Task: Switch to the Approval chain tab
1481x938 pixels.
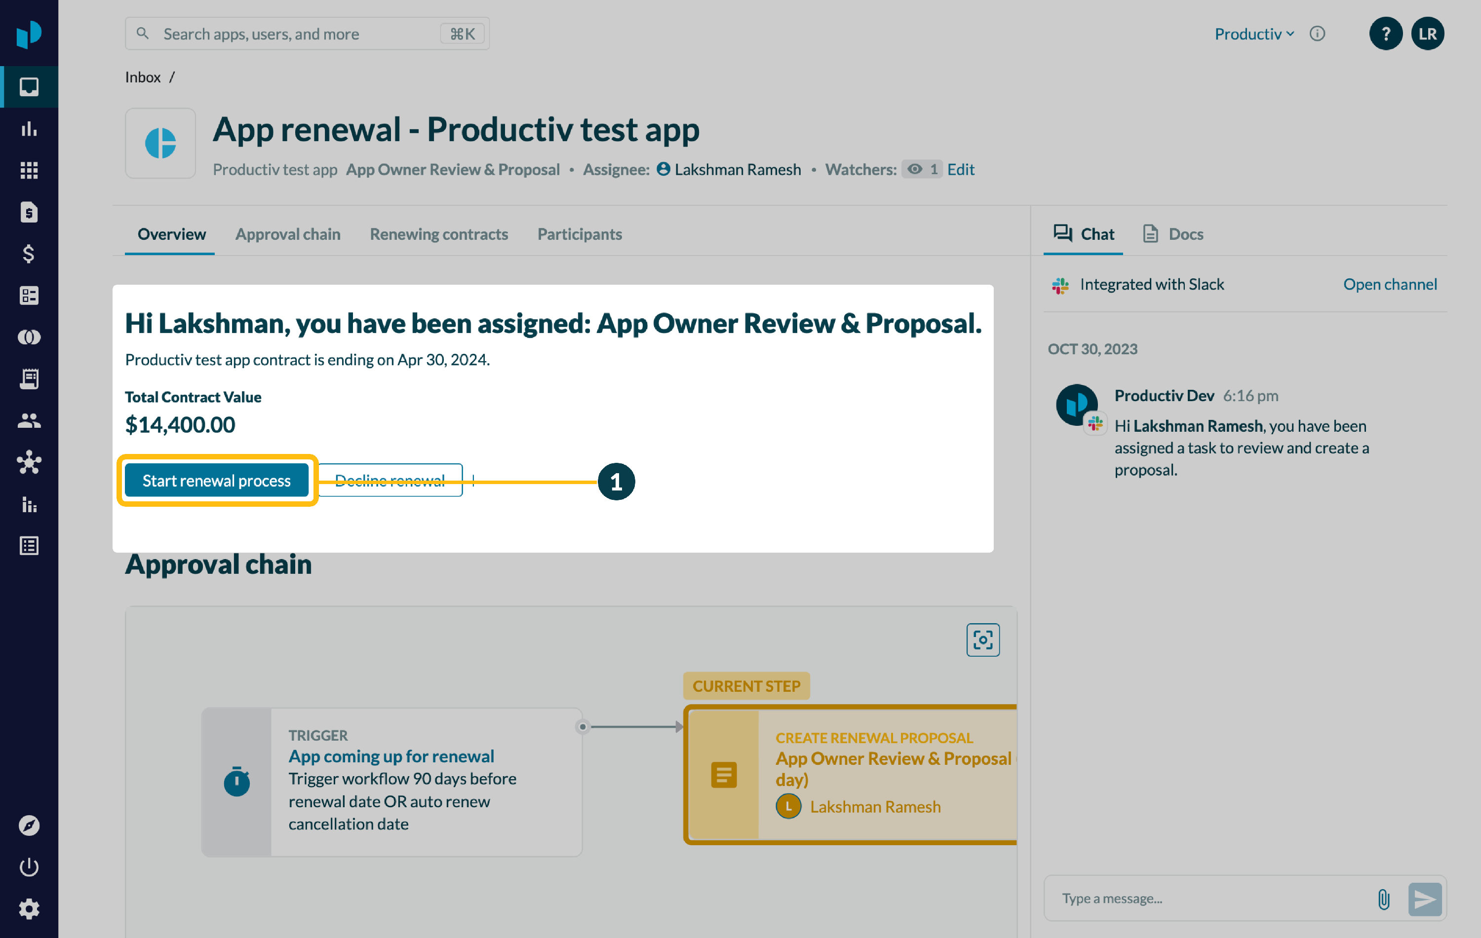Action: tap(288, 234)
